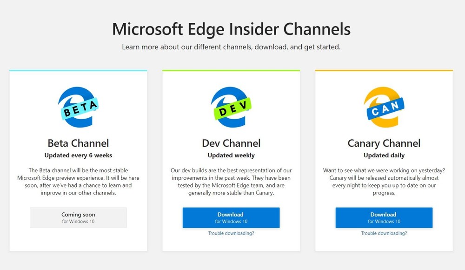Click the Beta channel description paragraph

78,182
